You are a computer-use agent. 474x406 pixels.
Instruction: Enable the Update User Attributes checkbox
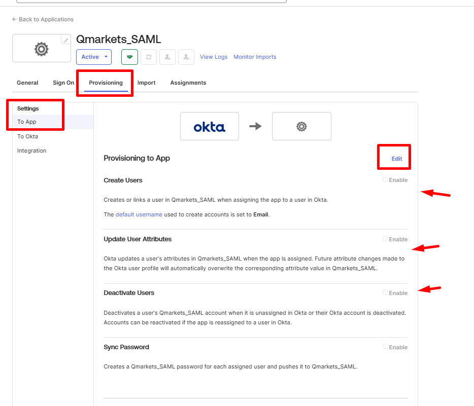385,239
